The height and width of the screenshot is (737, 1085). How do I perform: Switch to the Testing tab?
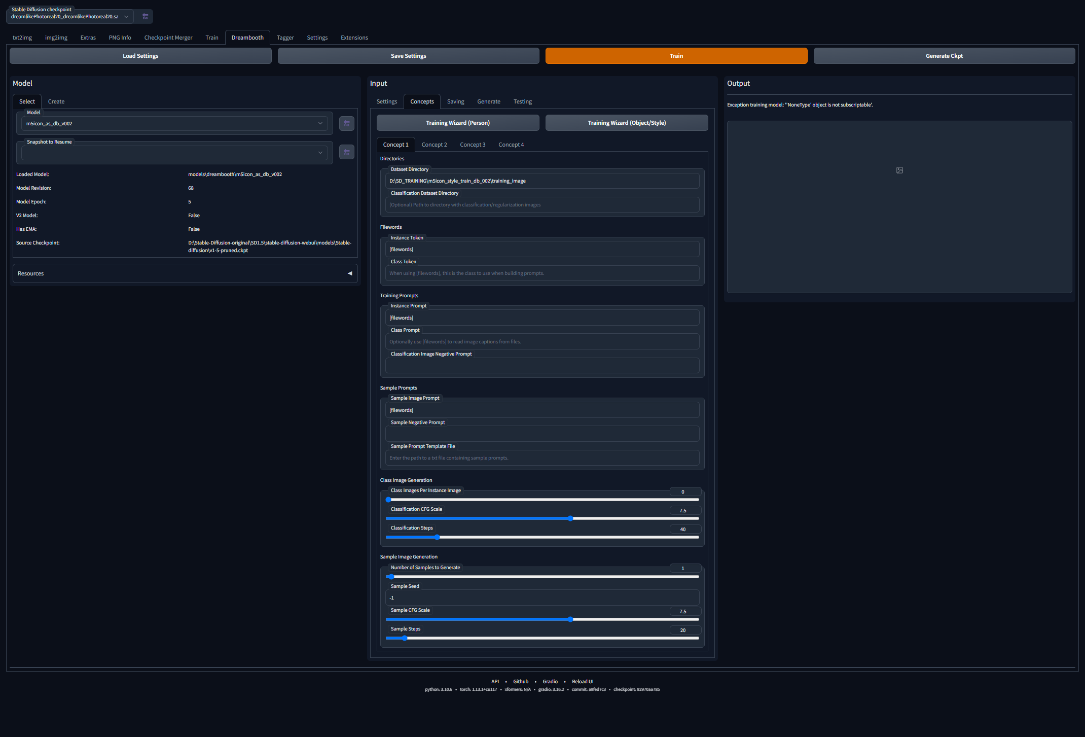[523, 101]
